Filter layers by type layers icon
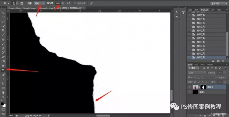This screenshot has height=117, width=229. pyautogui.click(x=212, y=68)
